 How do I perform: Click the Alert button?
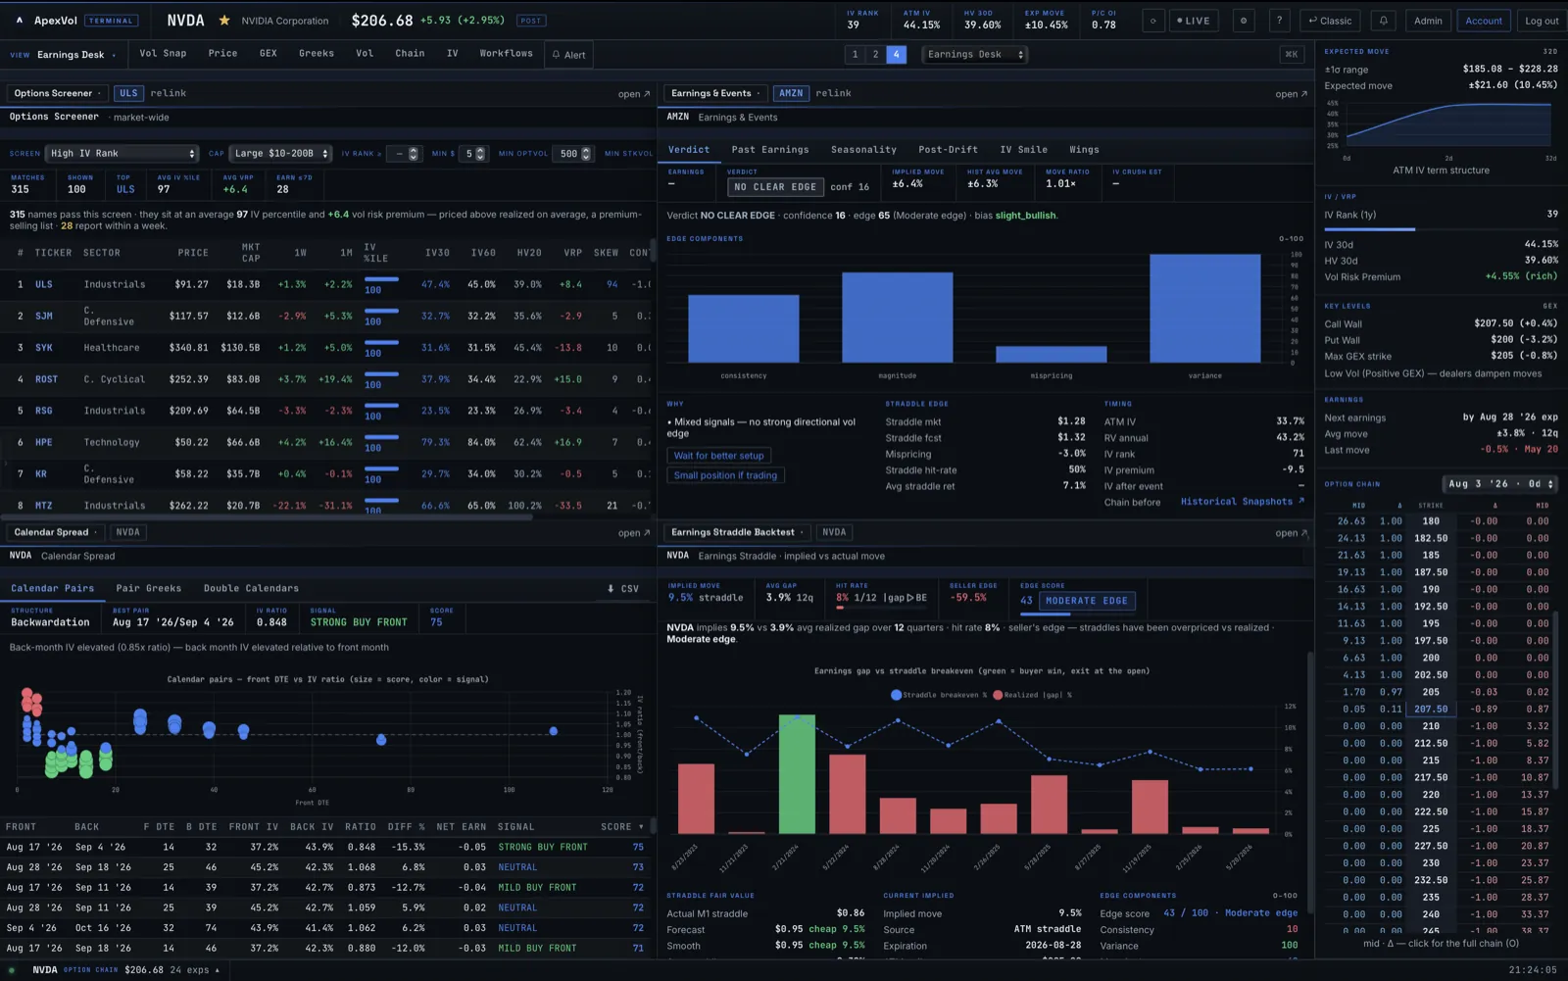568,55
